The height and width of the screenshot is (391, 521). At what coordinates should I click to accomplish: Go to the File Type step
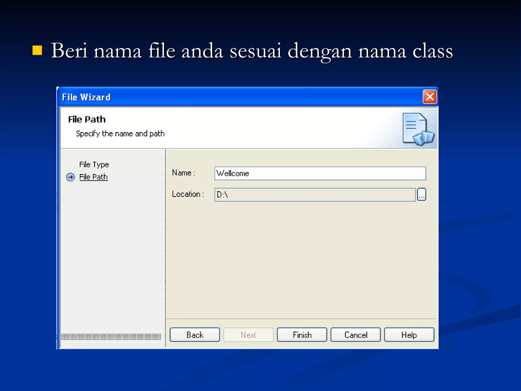click(x=94, y=165)
